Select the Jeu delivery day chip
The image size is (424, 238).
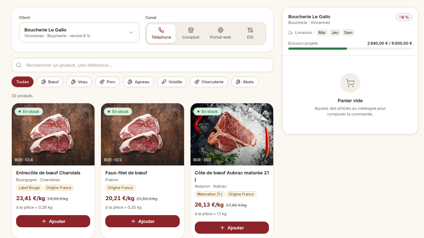click(x=335, y=33)
